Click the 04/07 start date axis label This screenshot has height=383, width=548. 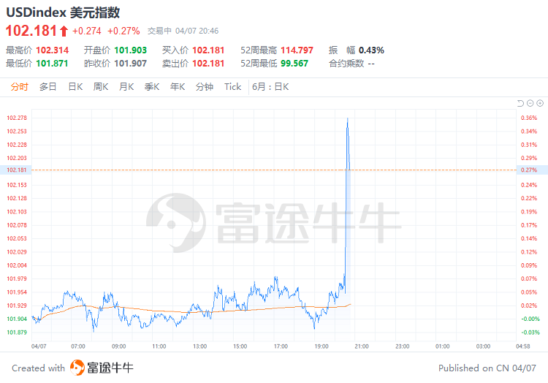[x=39, y=346]
